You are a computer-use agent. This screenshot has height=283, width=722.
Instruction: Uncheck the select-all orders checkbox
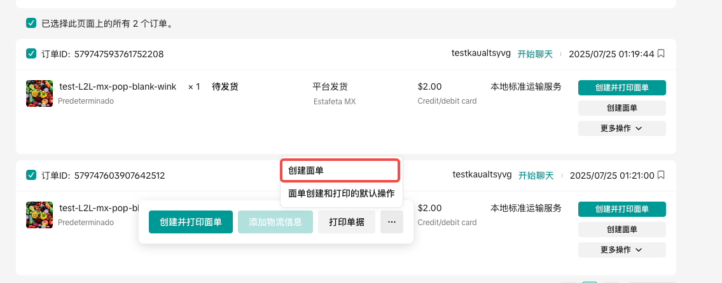tap(31, 24)
